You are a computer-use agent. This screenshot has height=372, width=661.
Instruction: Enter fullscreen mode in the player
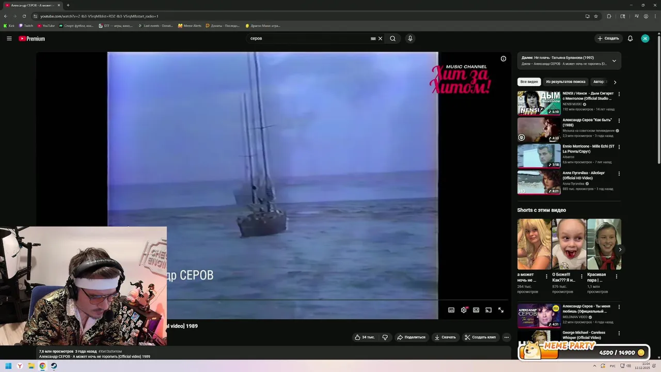501,310
